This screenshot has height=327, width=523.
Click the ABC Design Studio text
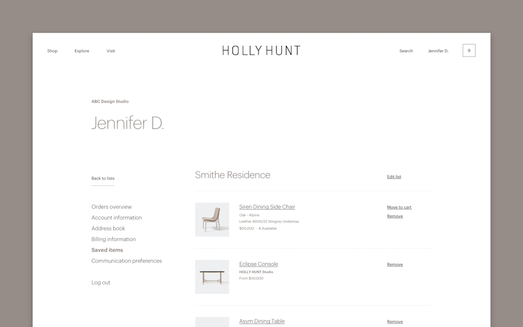[110, 101]
